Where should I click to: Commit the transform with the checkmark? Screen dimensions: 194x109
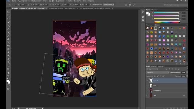point(133,5)
